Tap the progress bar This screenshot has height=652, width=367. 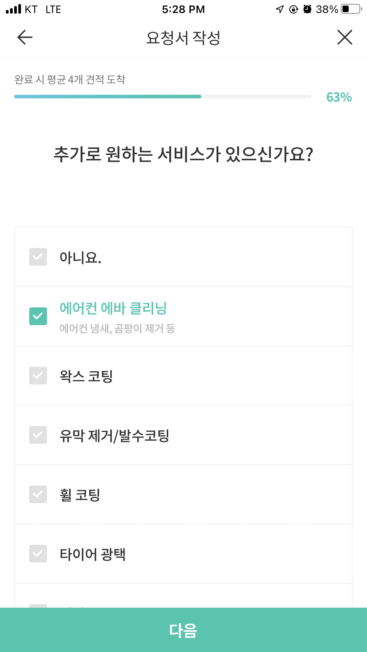click(163, 97)
